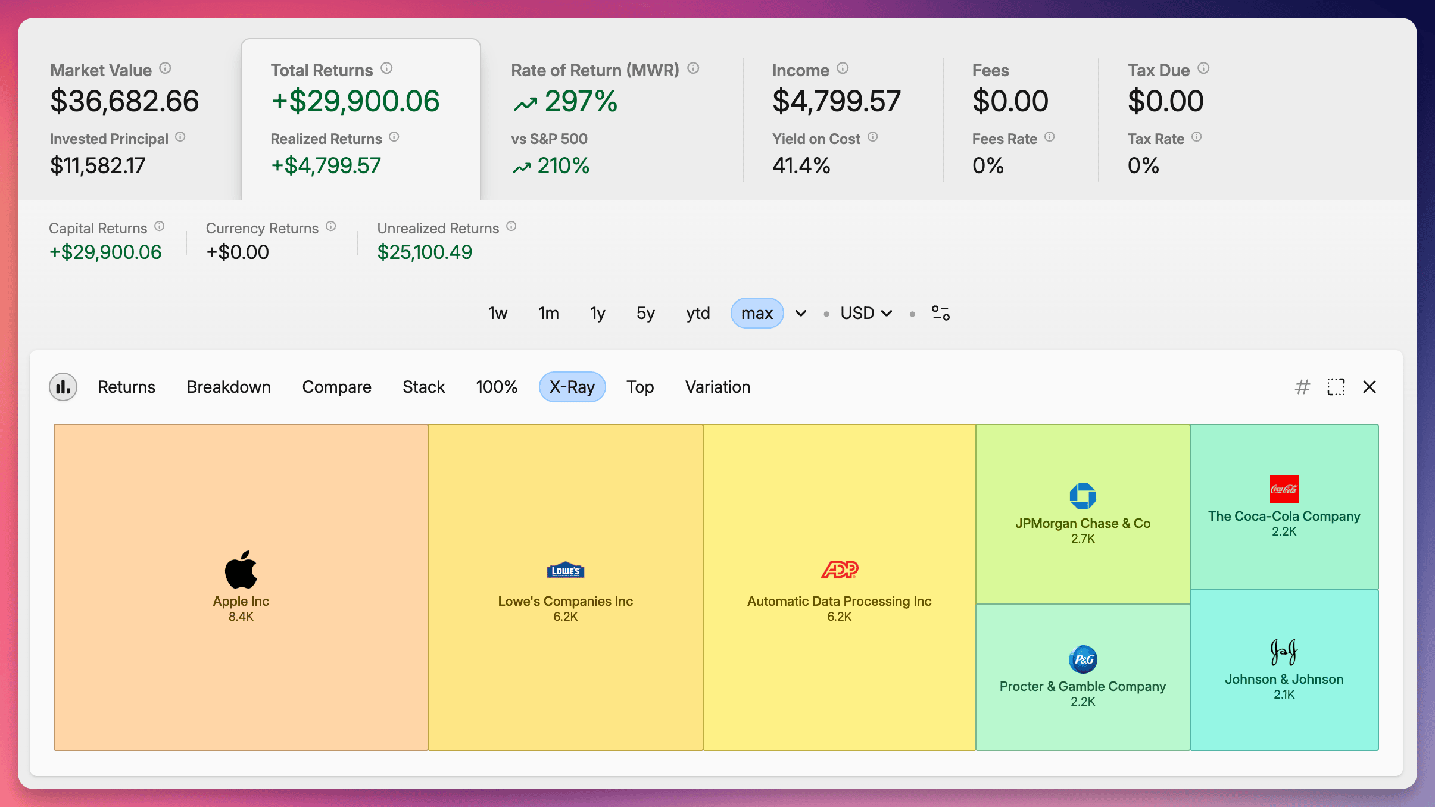Click the vs S&P 500 210% value
Screen dimensions: 1435x807
[551, 166]
